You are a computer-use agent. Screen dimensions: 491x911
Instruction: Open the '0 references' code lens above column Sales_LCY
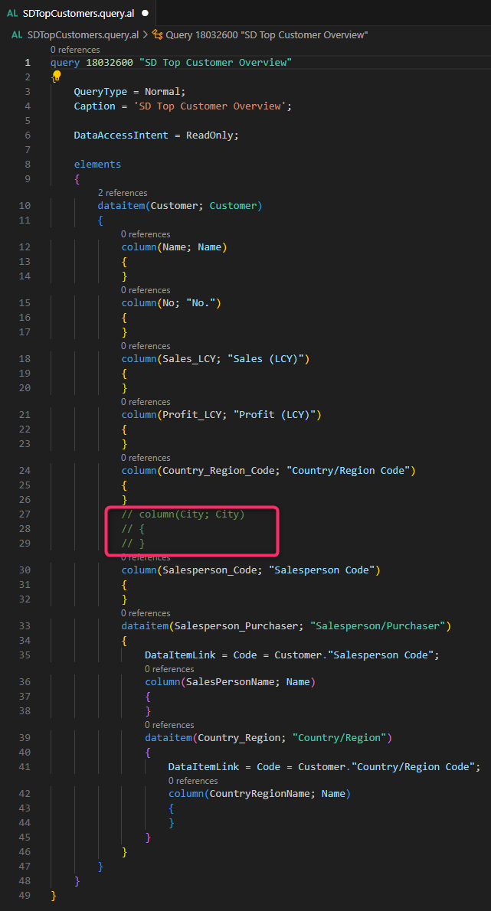pyautogui.click(x=146, y=346)
